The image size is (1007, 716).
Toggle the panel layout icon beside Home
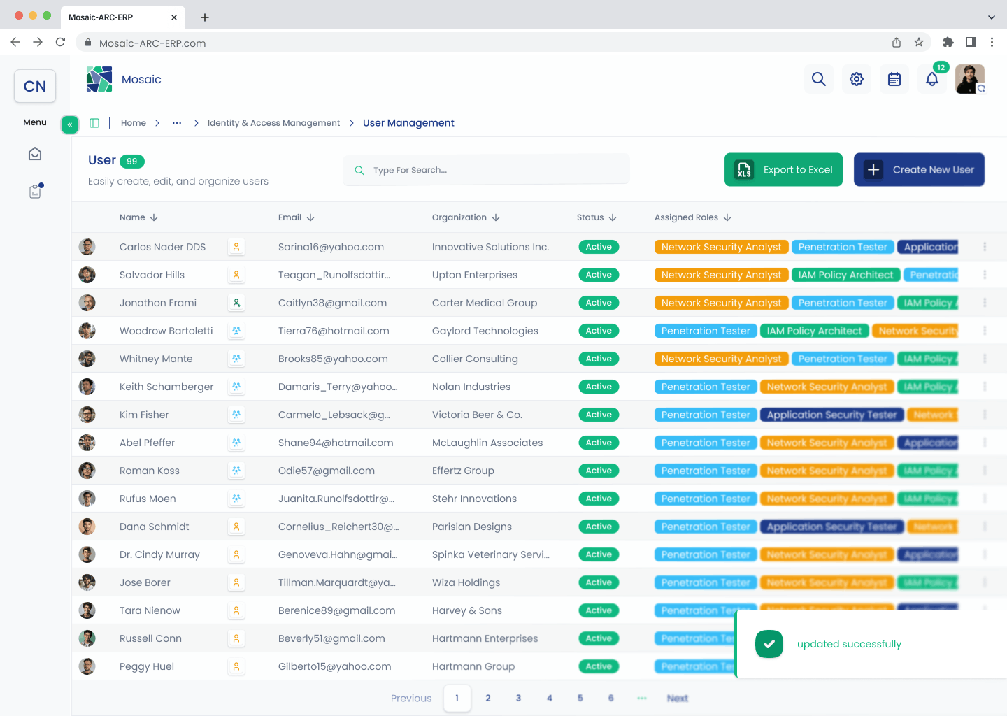(x=94, y=123)
